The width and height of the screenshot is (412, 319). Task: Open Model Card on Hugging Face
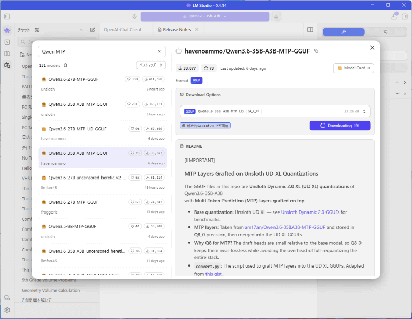(354, 68)
